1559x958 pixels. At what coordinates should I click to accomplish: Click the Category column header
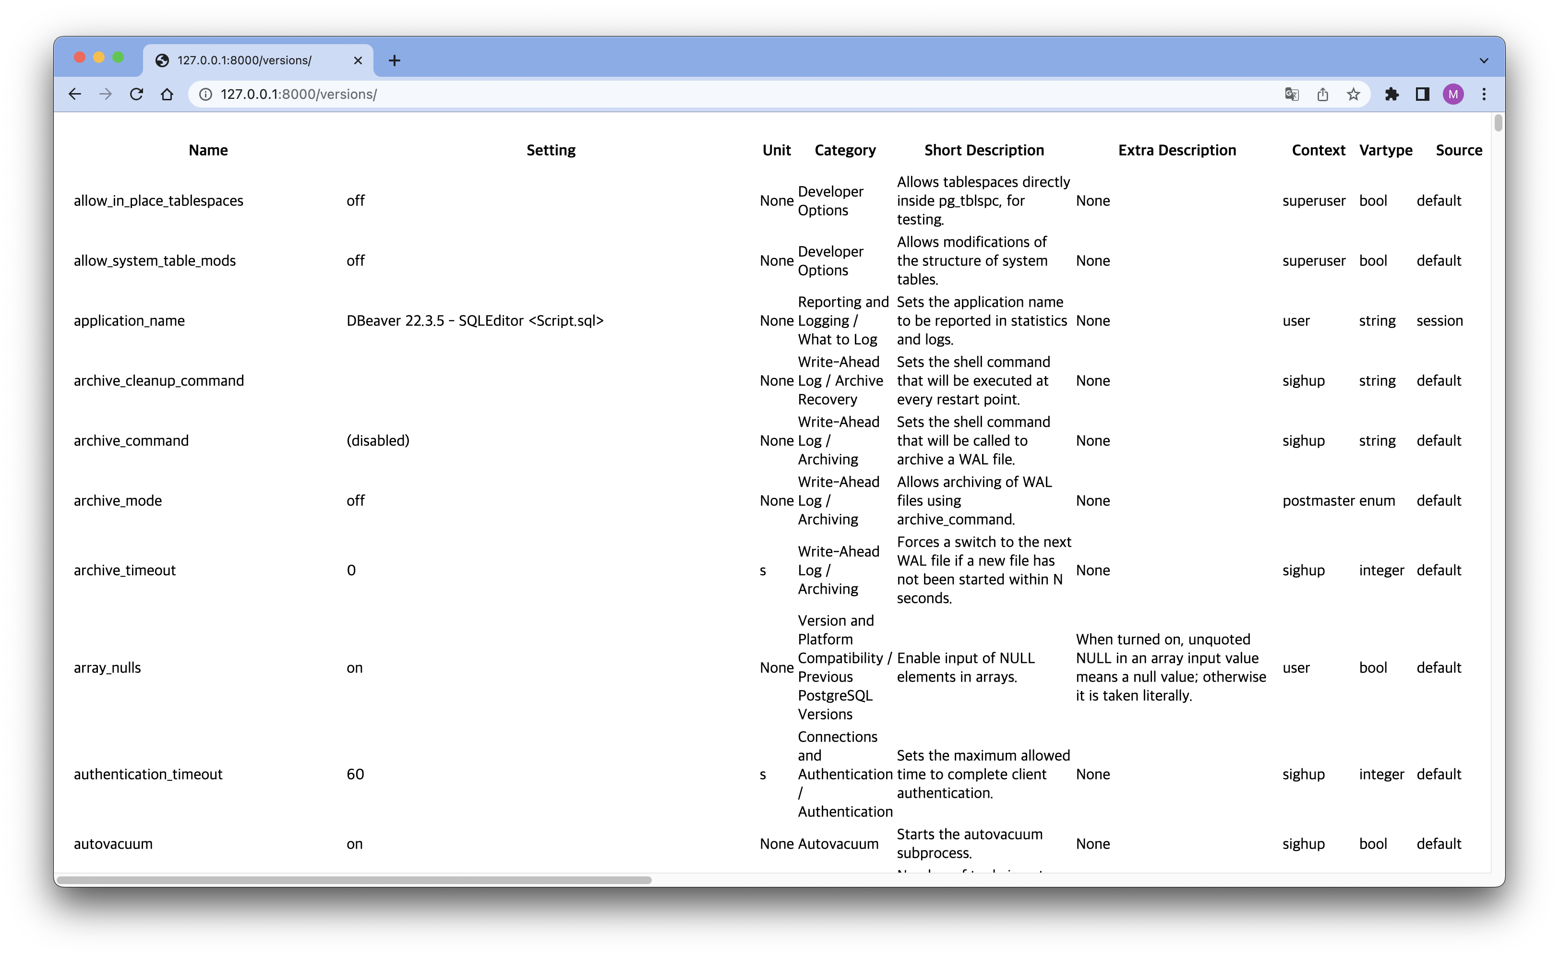(x=845, y=150)
